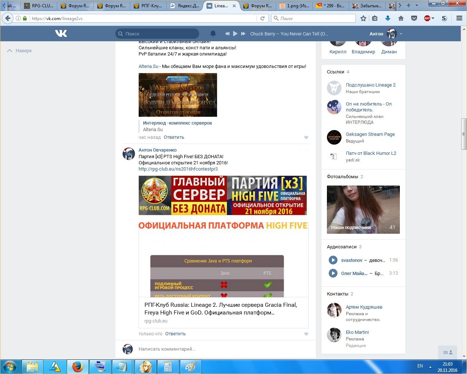Expand the Антон profile dropdown menu

tap(401, 34)
